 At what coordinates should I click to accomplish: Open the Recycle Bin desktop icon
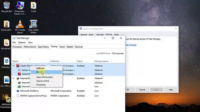[x=7, y=7]
